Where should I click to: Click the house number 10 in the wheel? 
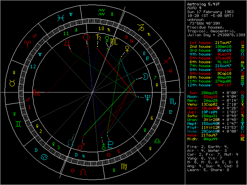pos(100,29)
